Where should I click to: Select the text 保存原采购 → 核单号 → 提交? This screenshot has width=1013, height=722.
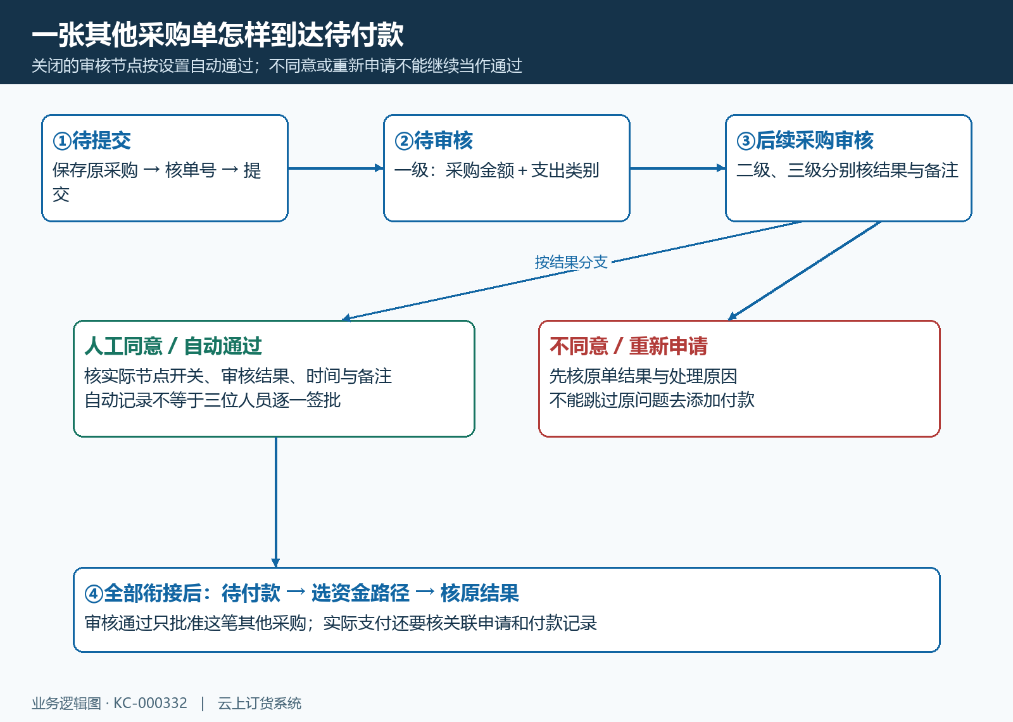pos(157,182)
